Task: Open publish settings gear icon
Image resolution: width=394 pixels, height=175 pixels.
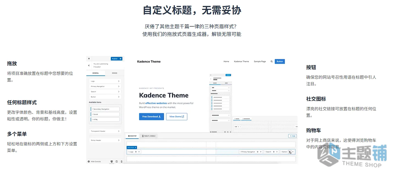Action: pos(120,59)
